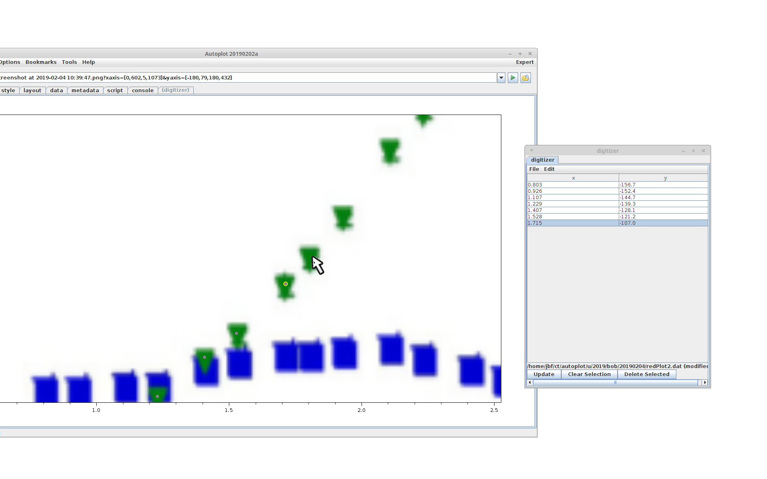767x479 pixels.
Task: Open digitizer Edit menu
Action: [549, 169]
